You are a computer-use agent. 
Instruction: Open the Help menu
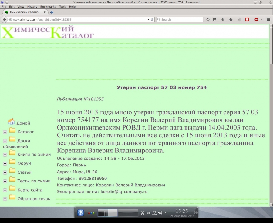[72, 7]
